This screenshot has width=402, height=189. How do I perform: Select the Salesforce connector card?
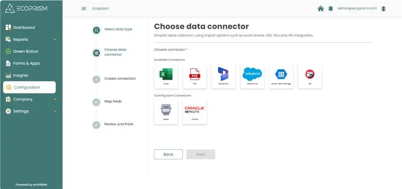[x=252, y=77]
